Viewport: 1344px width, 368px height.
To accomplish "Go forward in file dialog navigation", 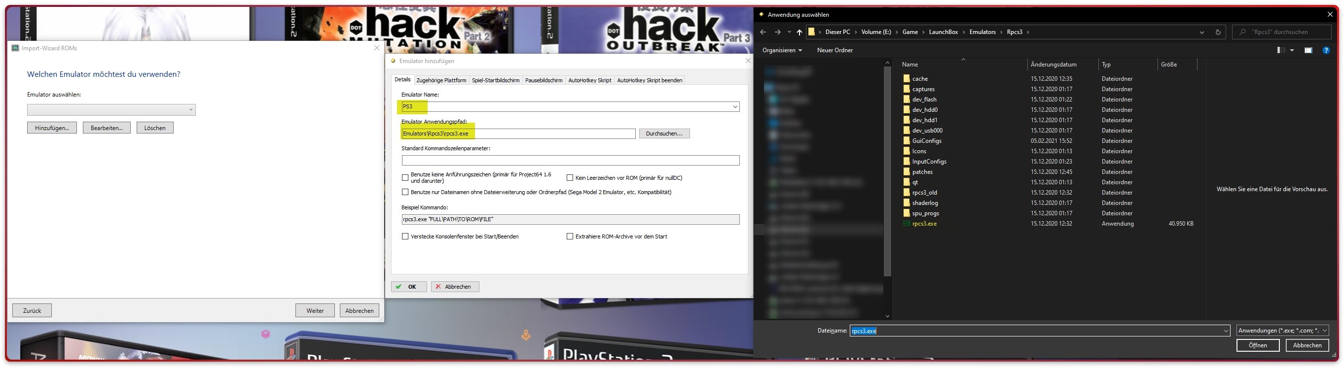I will coord(777,32).
